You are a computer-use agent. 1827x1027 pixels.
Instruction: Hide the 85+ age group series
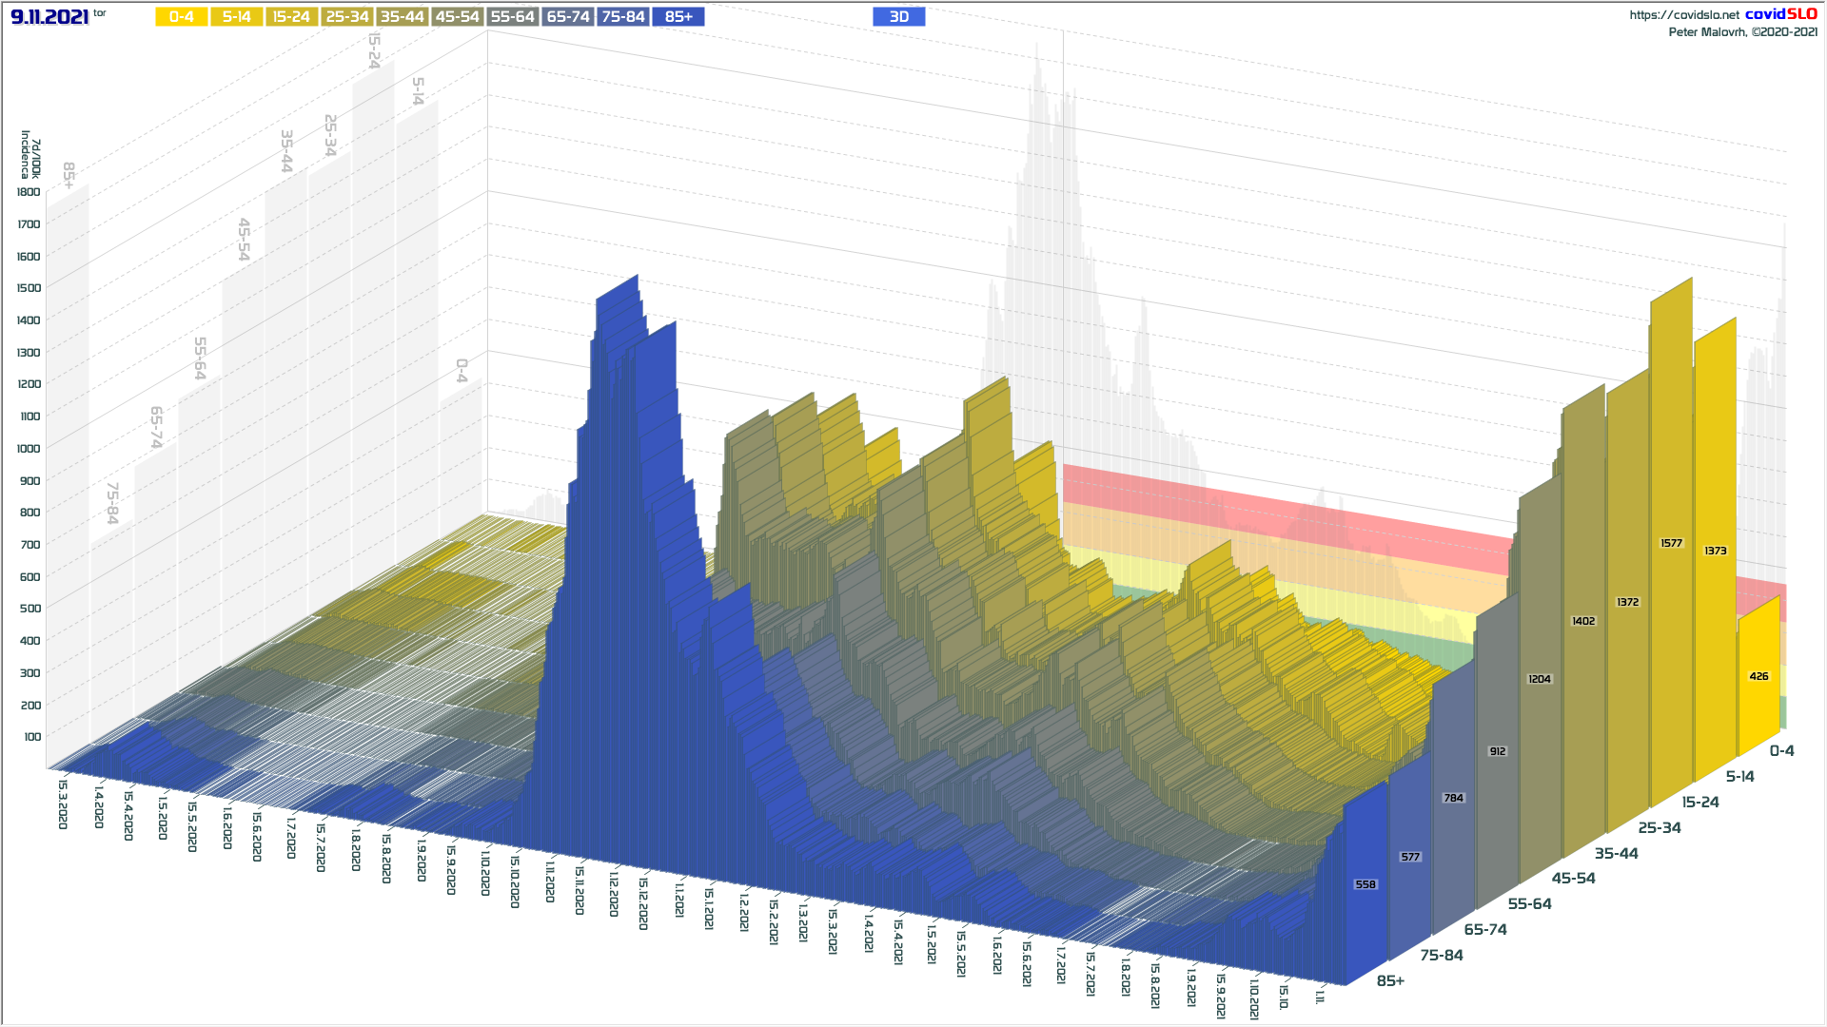coord(678,17)
